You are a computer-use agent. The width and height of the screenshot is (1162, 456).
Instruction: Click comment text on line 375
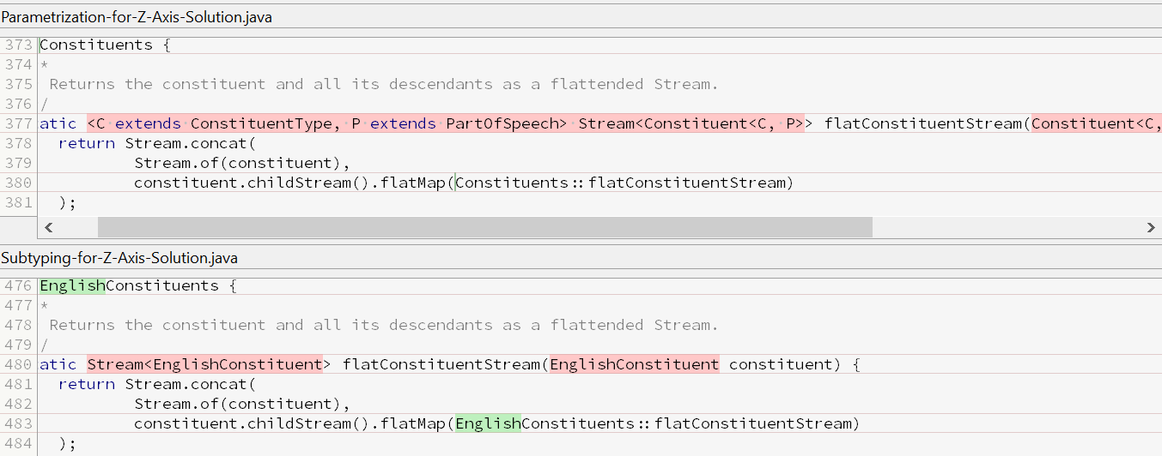tap(383, 84)
